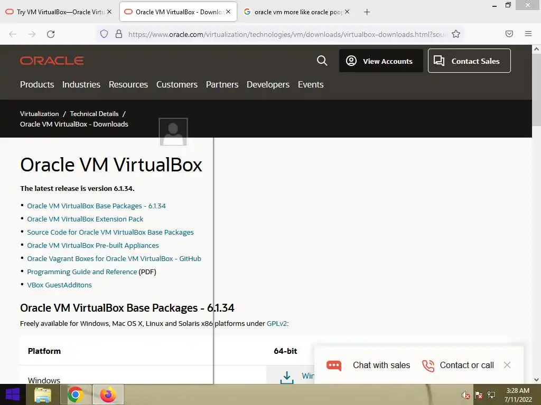The width and height of the screenshot is (541, 405).
Task: Open the Industries menu
Action: point(81,84)
